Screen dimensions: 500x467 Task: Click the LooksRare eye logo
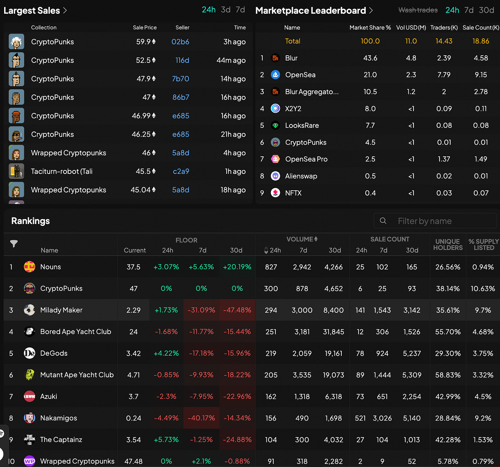[275, 125]
